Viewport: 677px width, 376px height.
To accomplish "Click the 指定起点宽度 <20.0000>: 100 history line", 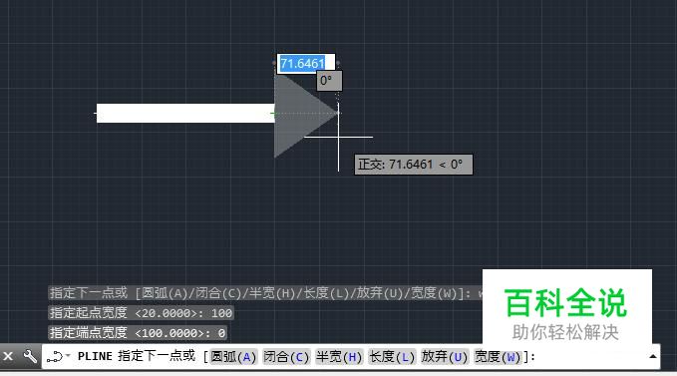I will tap(142, 313).
